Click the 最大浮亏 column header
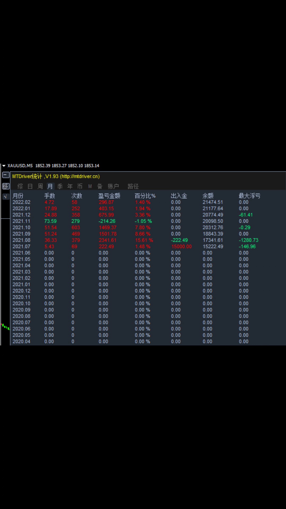The width and height of the screenshot is (286, 509). [249, 196]
